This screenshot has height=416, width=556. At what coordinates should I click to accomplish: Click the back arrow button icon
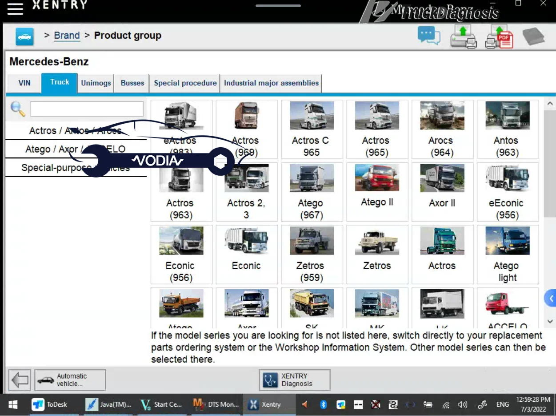coord(20,380)
